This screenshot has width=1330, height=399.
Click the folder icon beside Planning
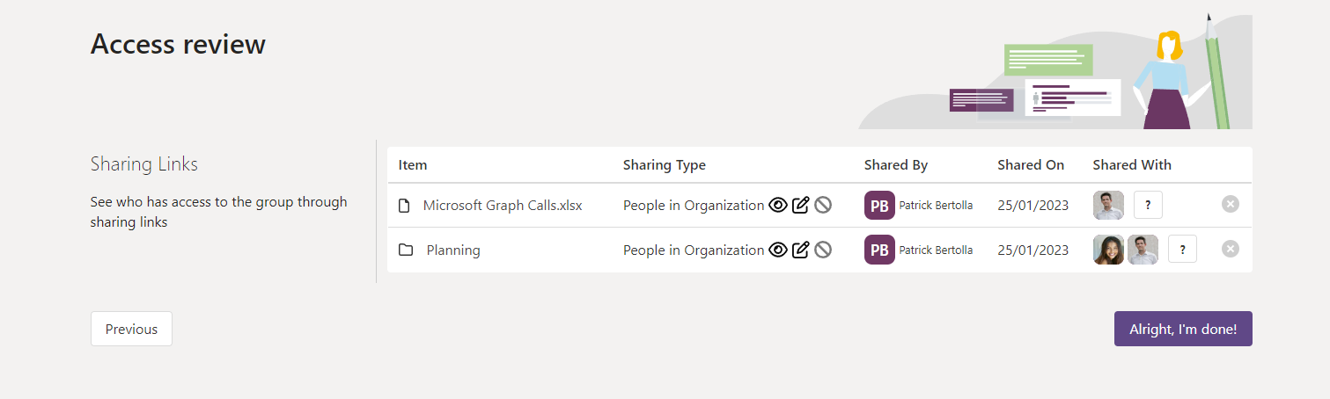coord(406,250)
